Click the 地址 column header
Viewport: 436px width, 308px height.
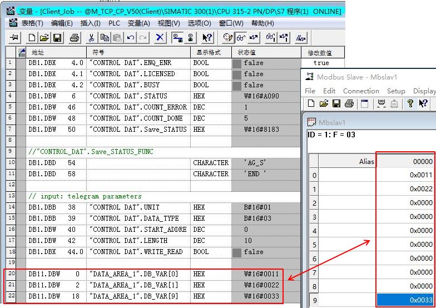(56, 52)
